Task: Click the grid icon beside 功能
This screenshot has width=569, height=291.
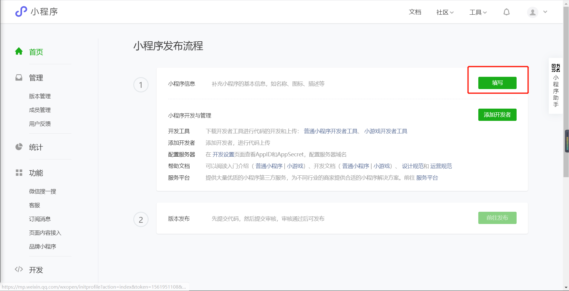Action: coord(19,173)
